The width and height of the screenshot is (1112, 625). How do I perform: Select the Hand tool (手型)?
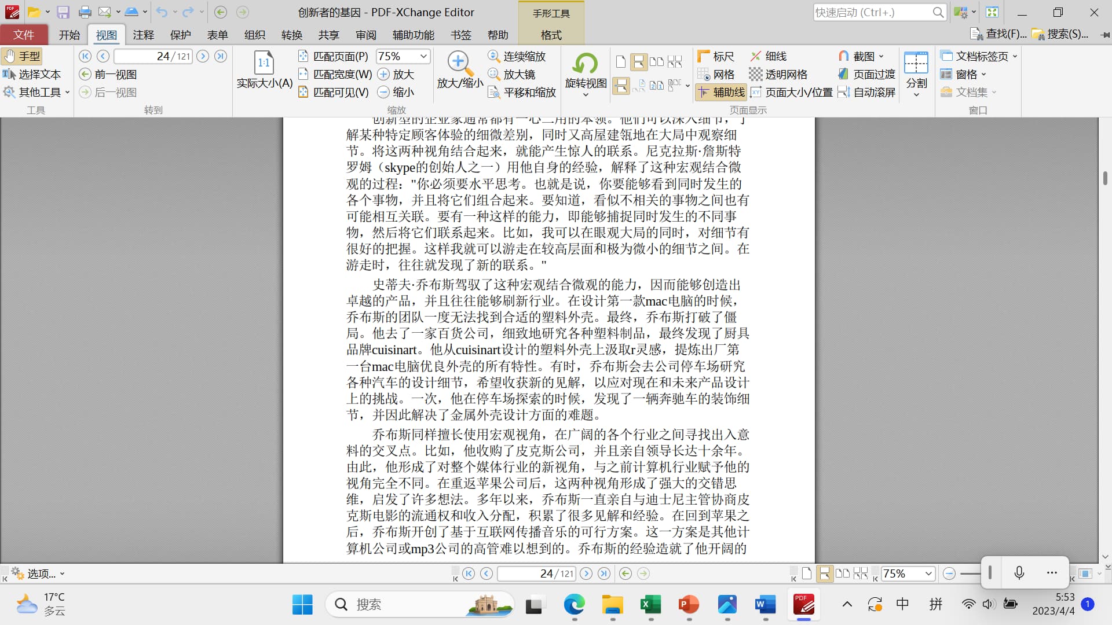22,56
